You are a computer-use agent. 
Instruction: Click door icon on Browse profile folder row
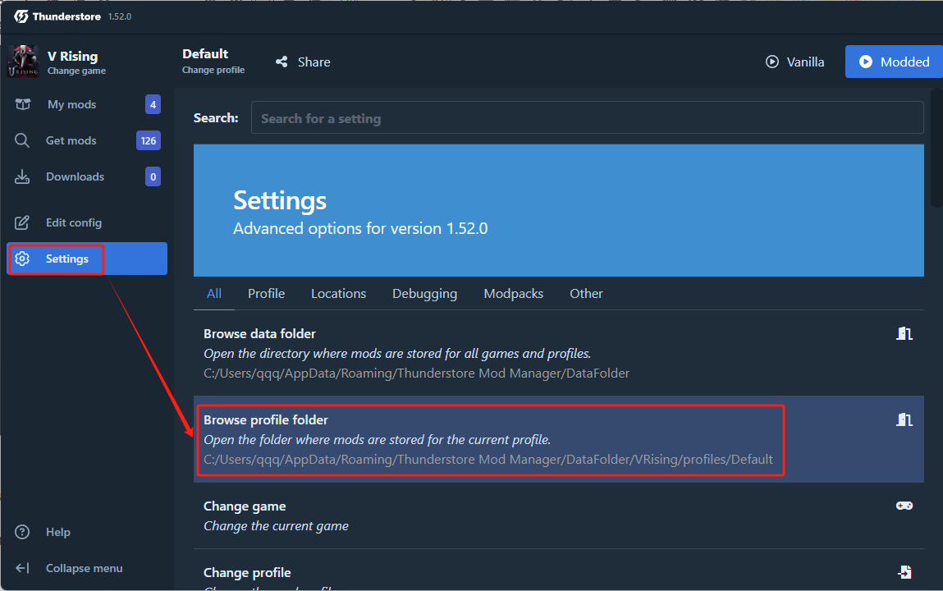[x=904, y=419]
